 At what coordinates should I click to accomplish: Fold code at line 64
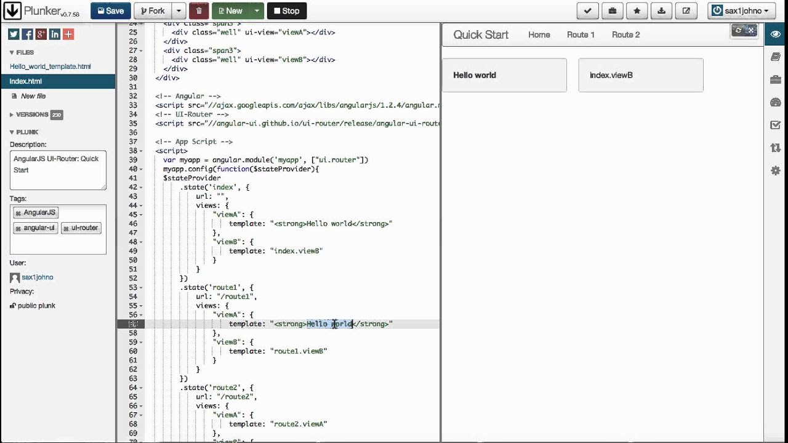[141, 388]
